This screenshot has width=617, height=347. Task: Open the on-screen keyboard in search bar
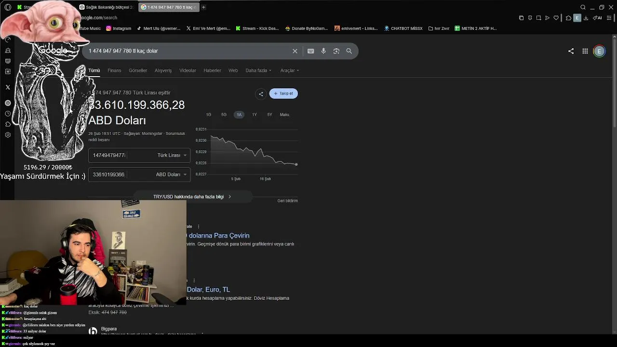click(x=311, y=51)
